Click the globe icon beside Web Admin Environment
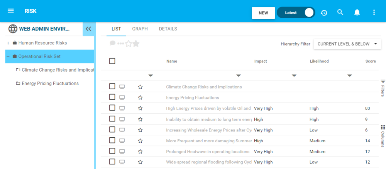Image resolution: width=386 pixels, height=169 pixels. pos(13,29)
